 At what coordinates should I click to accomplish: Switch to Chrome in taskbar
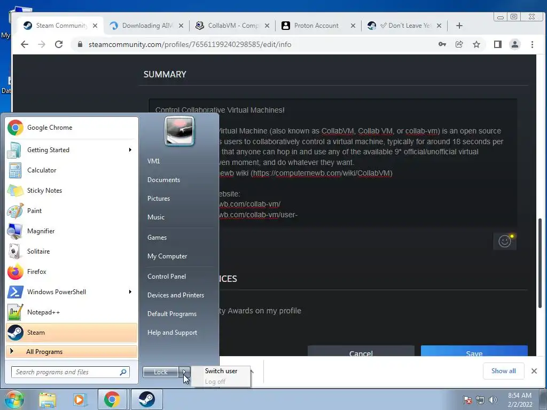(x=112, y=399)
